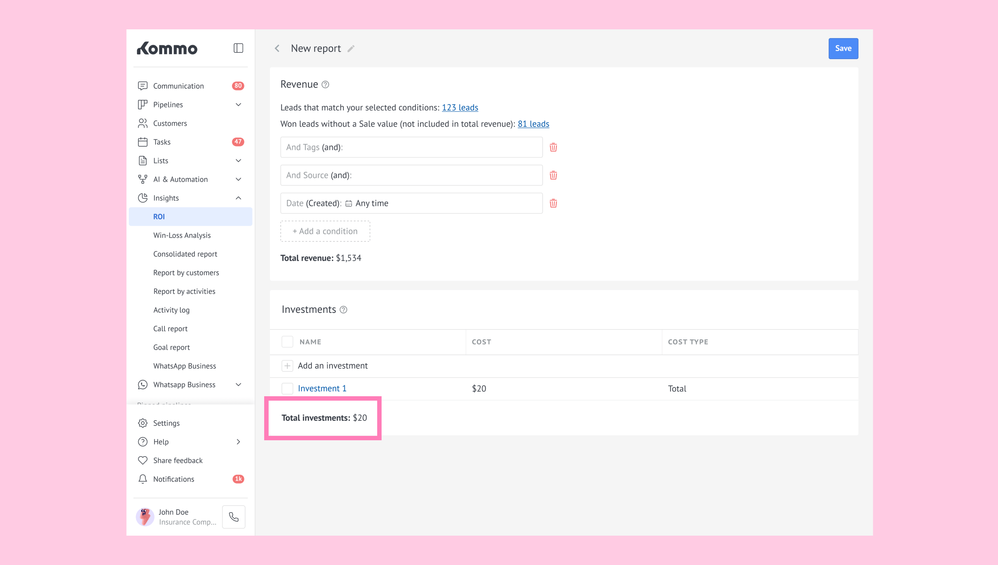The width and height of the screenshot is (998, 565).
Task: Expand the Lists section chevron
Action: [238, 161]
